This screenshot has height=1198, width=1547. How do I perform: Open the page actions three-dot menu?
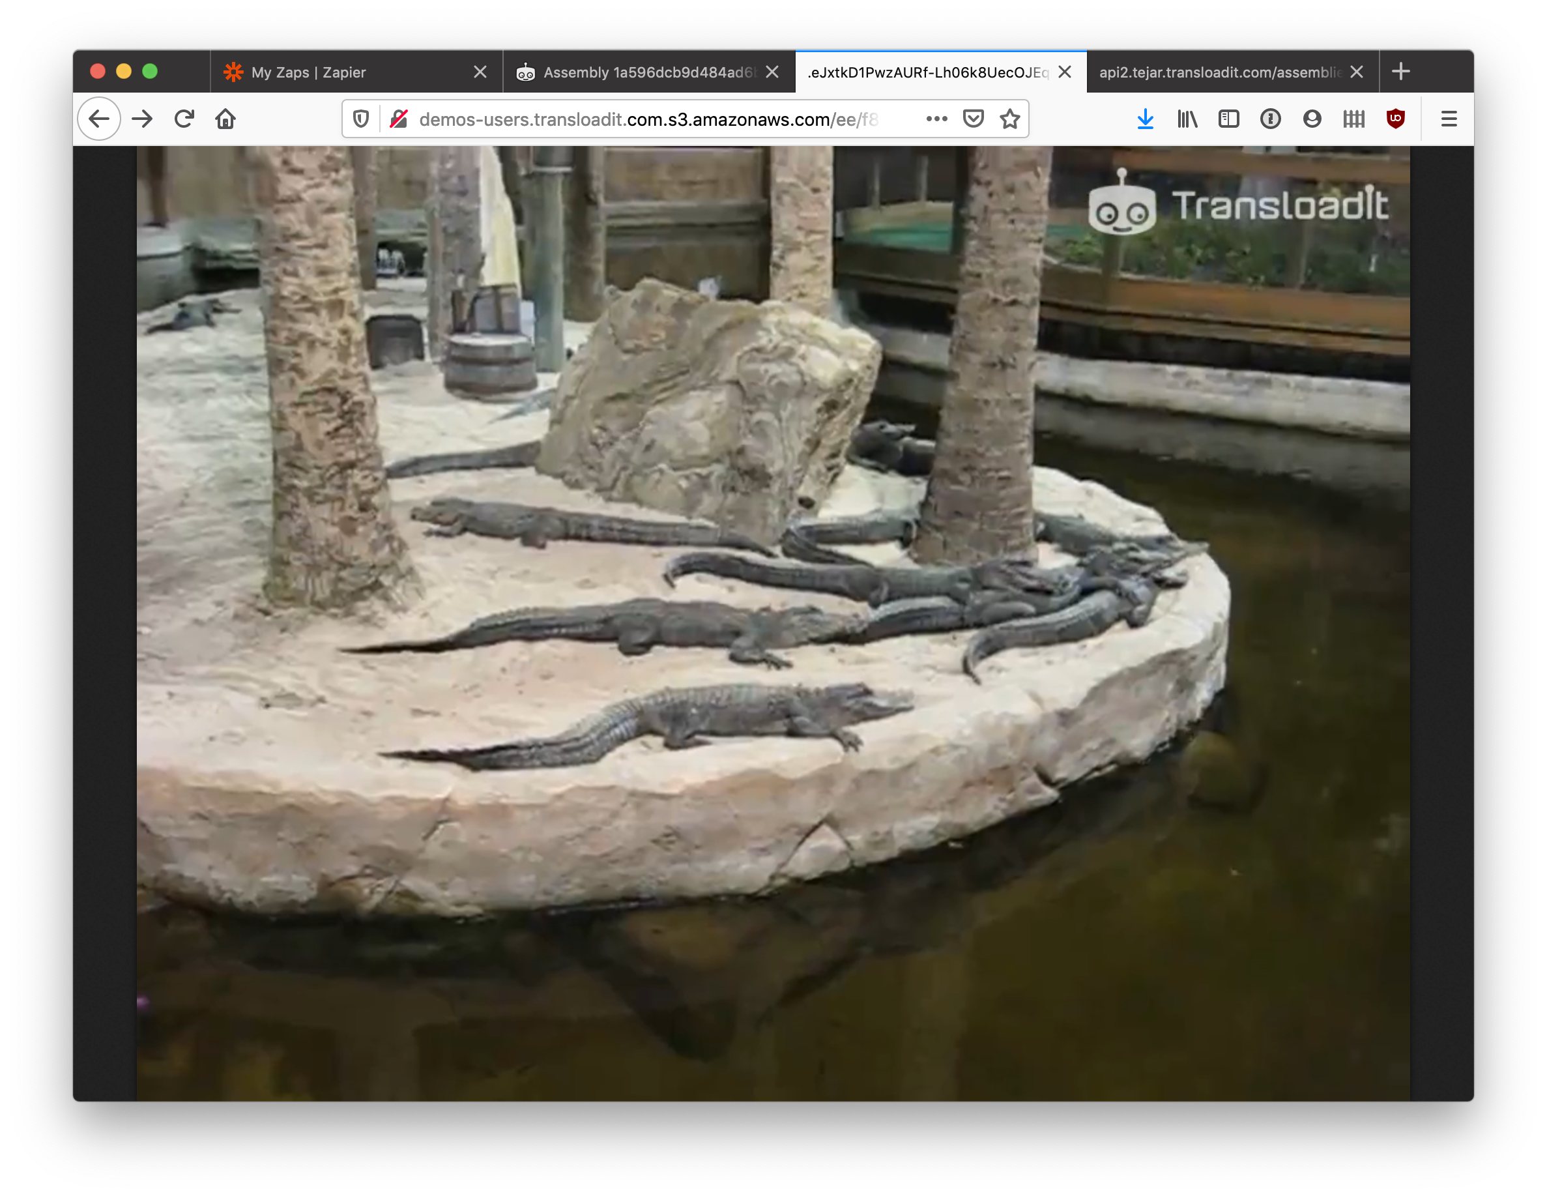point(936,119)
